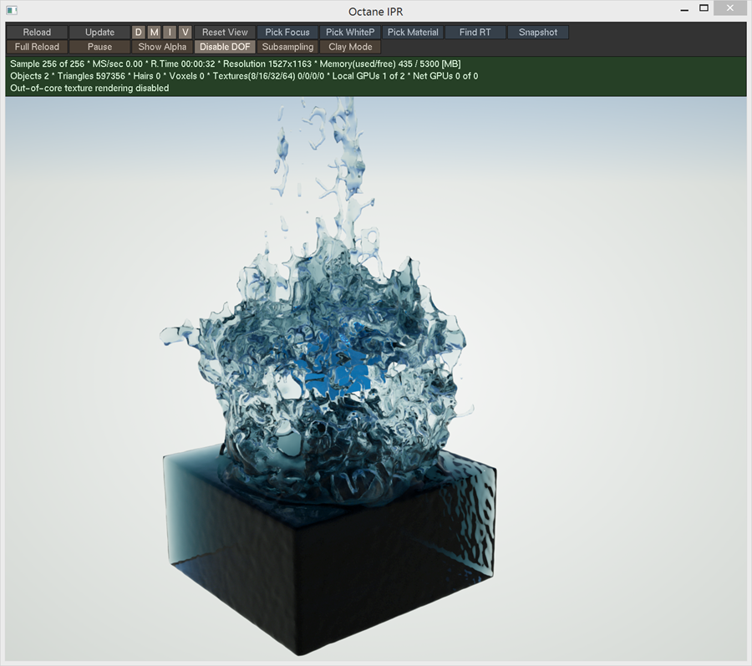The image size is (752, 666).
Task: Activate the Pick Focus tool
Action: click(287, 32)
